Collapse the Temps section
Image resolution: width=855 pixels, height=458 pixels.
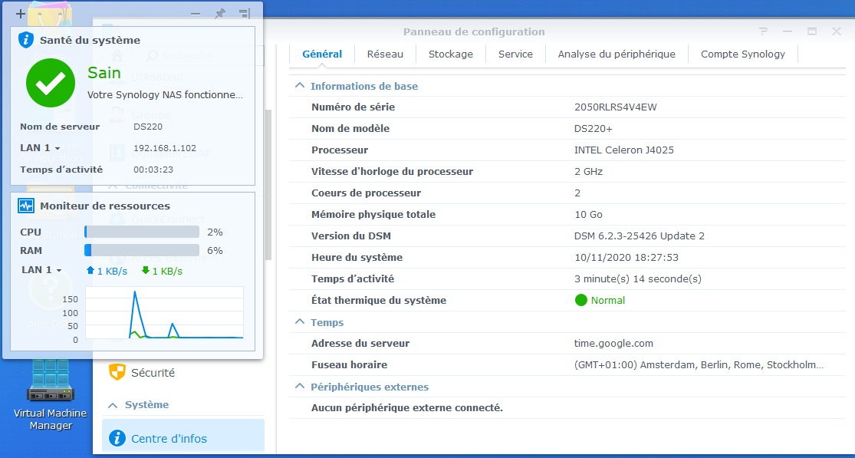pyautogui.click(x=299, y=322)
